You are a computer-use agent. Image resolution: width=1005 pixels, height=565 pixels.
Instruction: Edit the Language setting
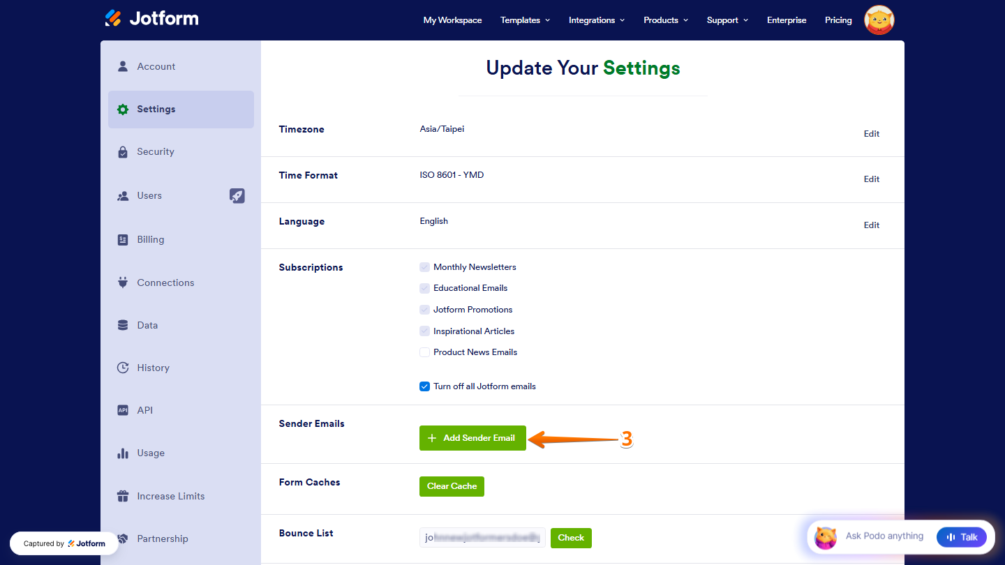point(872,225)
